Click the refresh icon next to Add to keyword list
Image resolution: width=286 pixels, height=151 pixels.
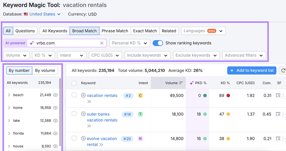pyautogui.click(x=283, y=71)
